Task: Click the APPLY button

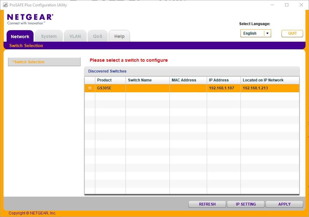Action: (x=284, y=204)
